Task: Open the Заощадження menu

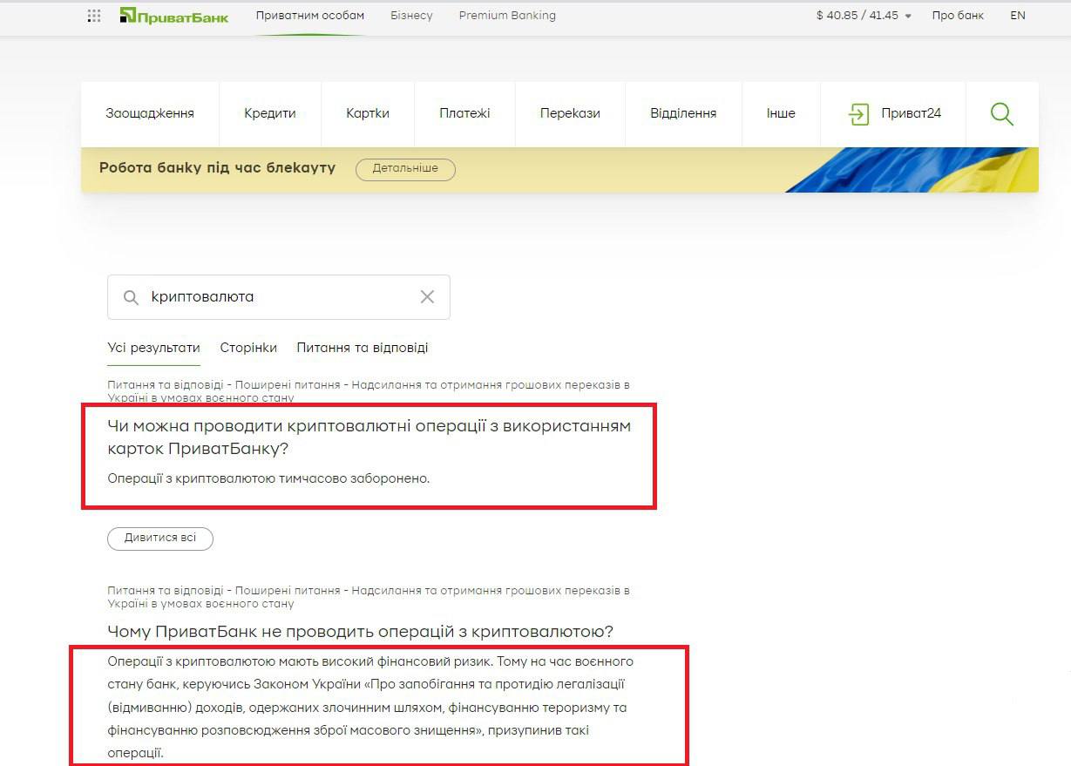Action: coord(150,113)
